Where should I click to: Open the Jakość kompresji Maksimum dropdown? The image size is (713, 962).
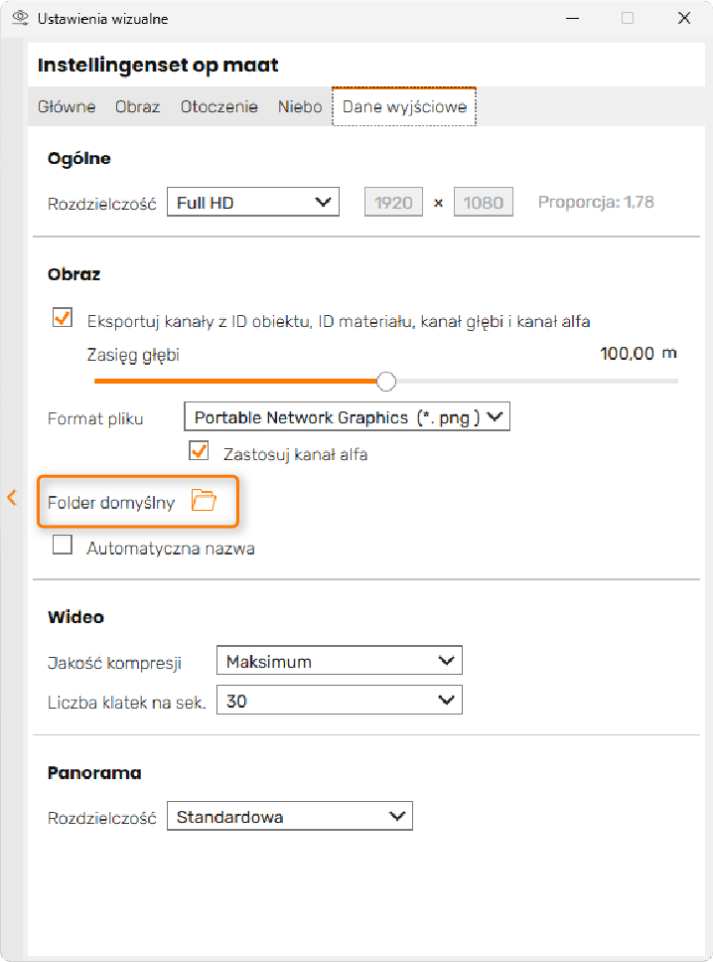339,661
